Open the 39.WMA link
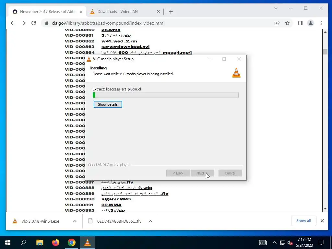The width and height of the screenshot is (332, 249). click(112, 205)
